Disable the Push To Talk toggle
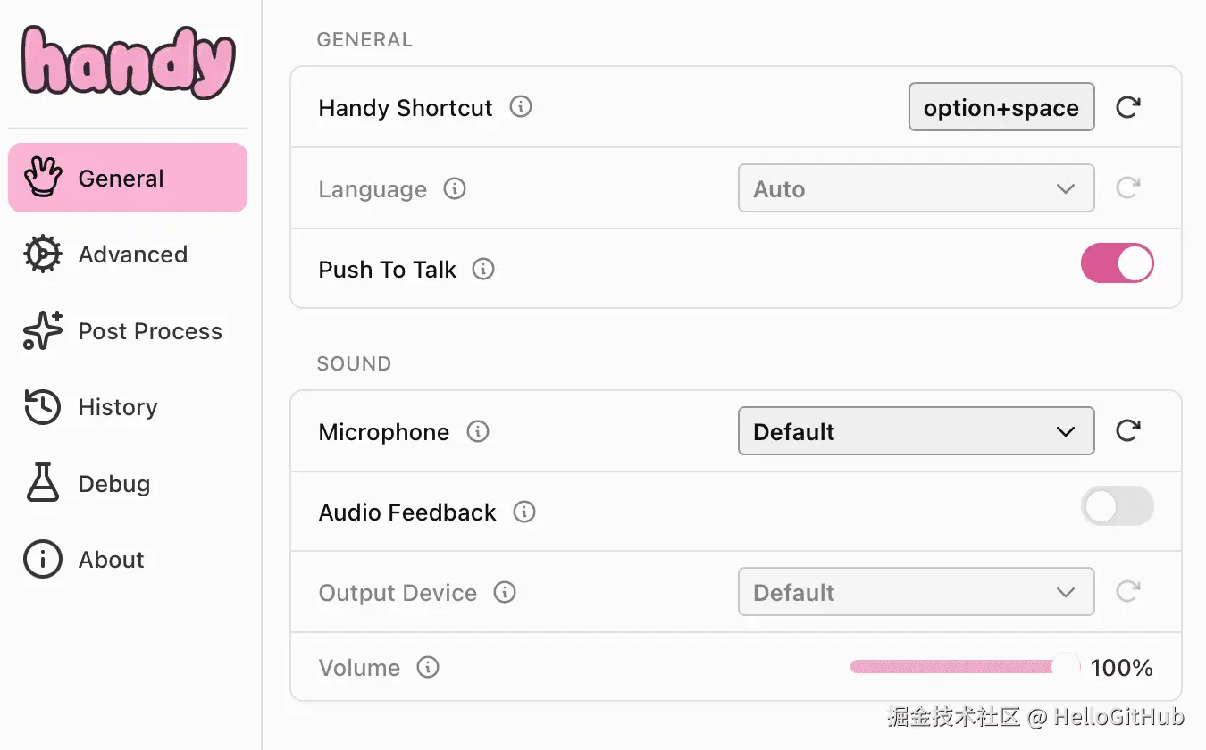 point(1117,264)
